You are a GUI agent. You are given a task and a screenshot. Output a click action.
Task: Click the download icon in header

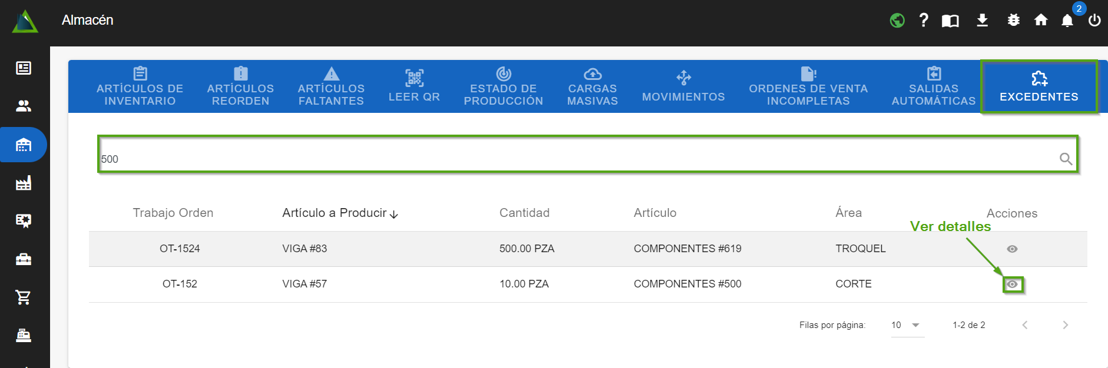pyautogui.click(x=982, y=21)
